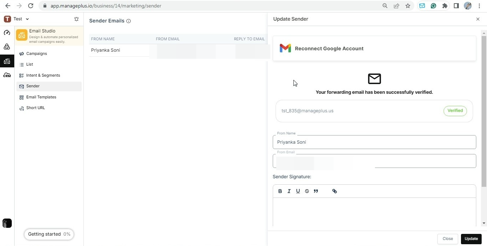Click the panel vertical scrollbar
The width and height of the screenshot is (487, 246).
tap(484, 111)
